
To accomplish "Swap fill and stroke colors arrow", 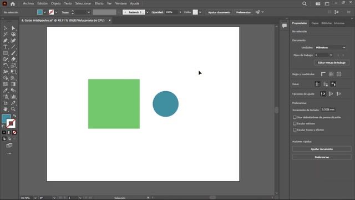I will [x=14, y=116].
